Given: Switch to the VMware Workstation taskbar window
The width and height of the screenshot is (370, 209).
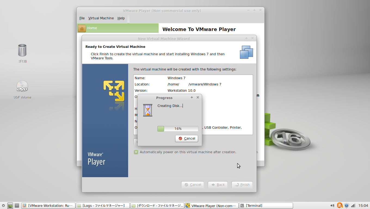Looking at the screenshot, I should [x=48, y=206].
